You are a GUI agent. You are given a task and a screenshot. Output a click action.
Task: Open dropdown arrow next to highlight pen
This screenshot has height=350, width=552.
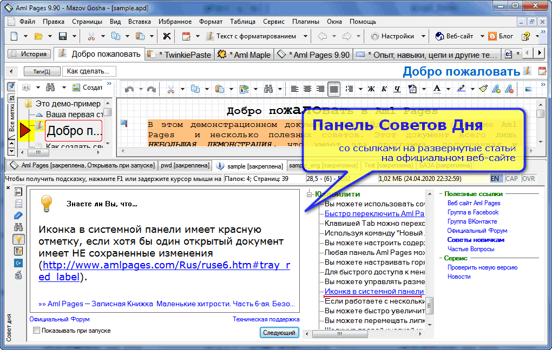click(472, 89)
